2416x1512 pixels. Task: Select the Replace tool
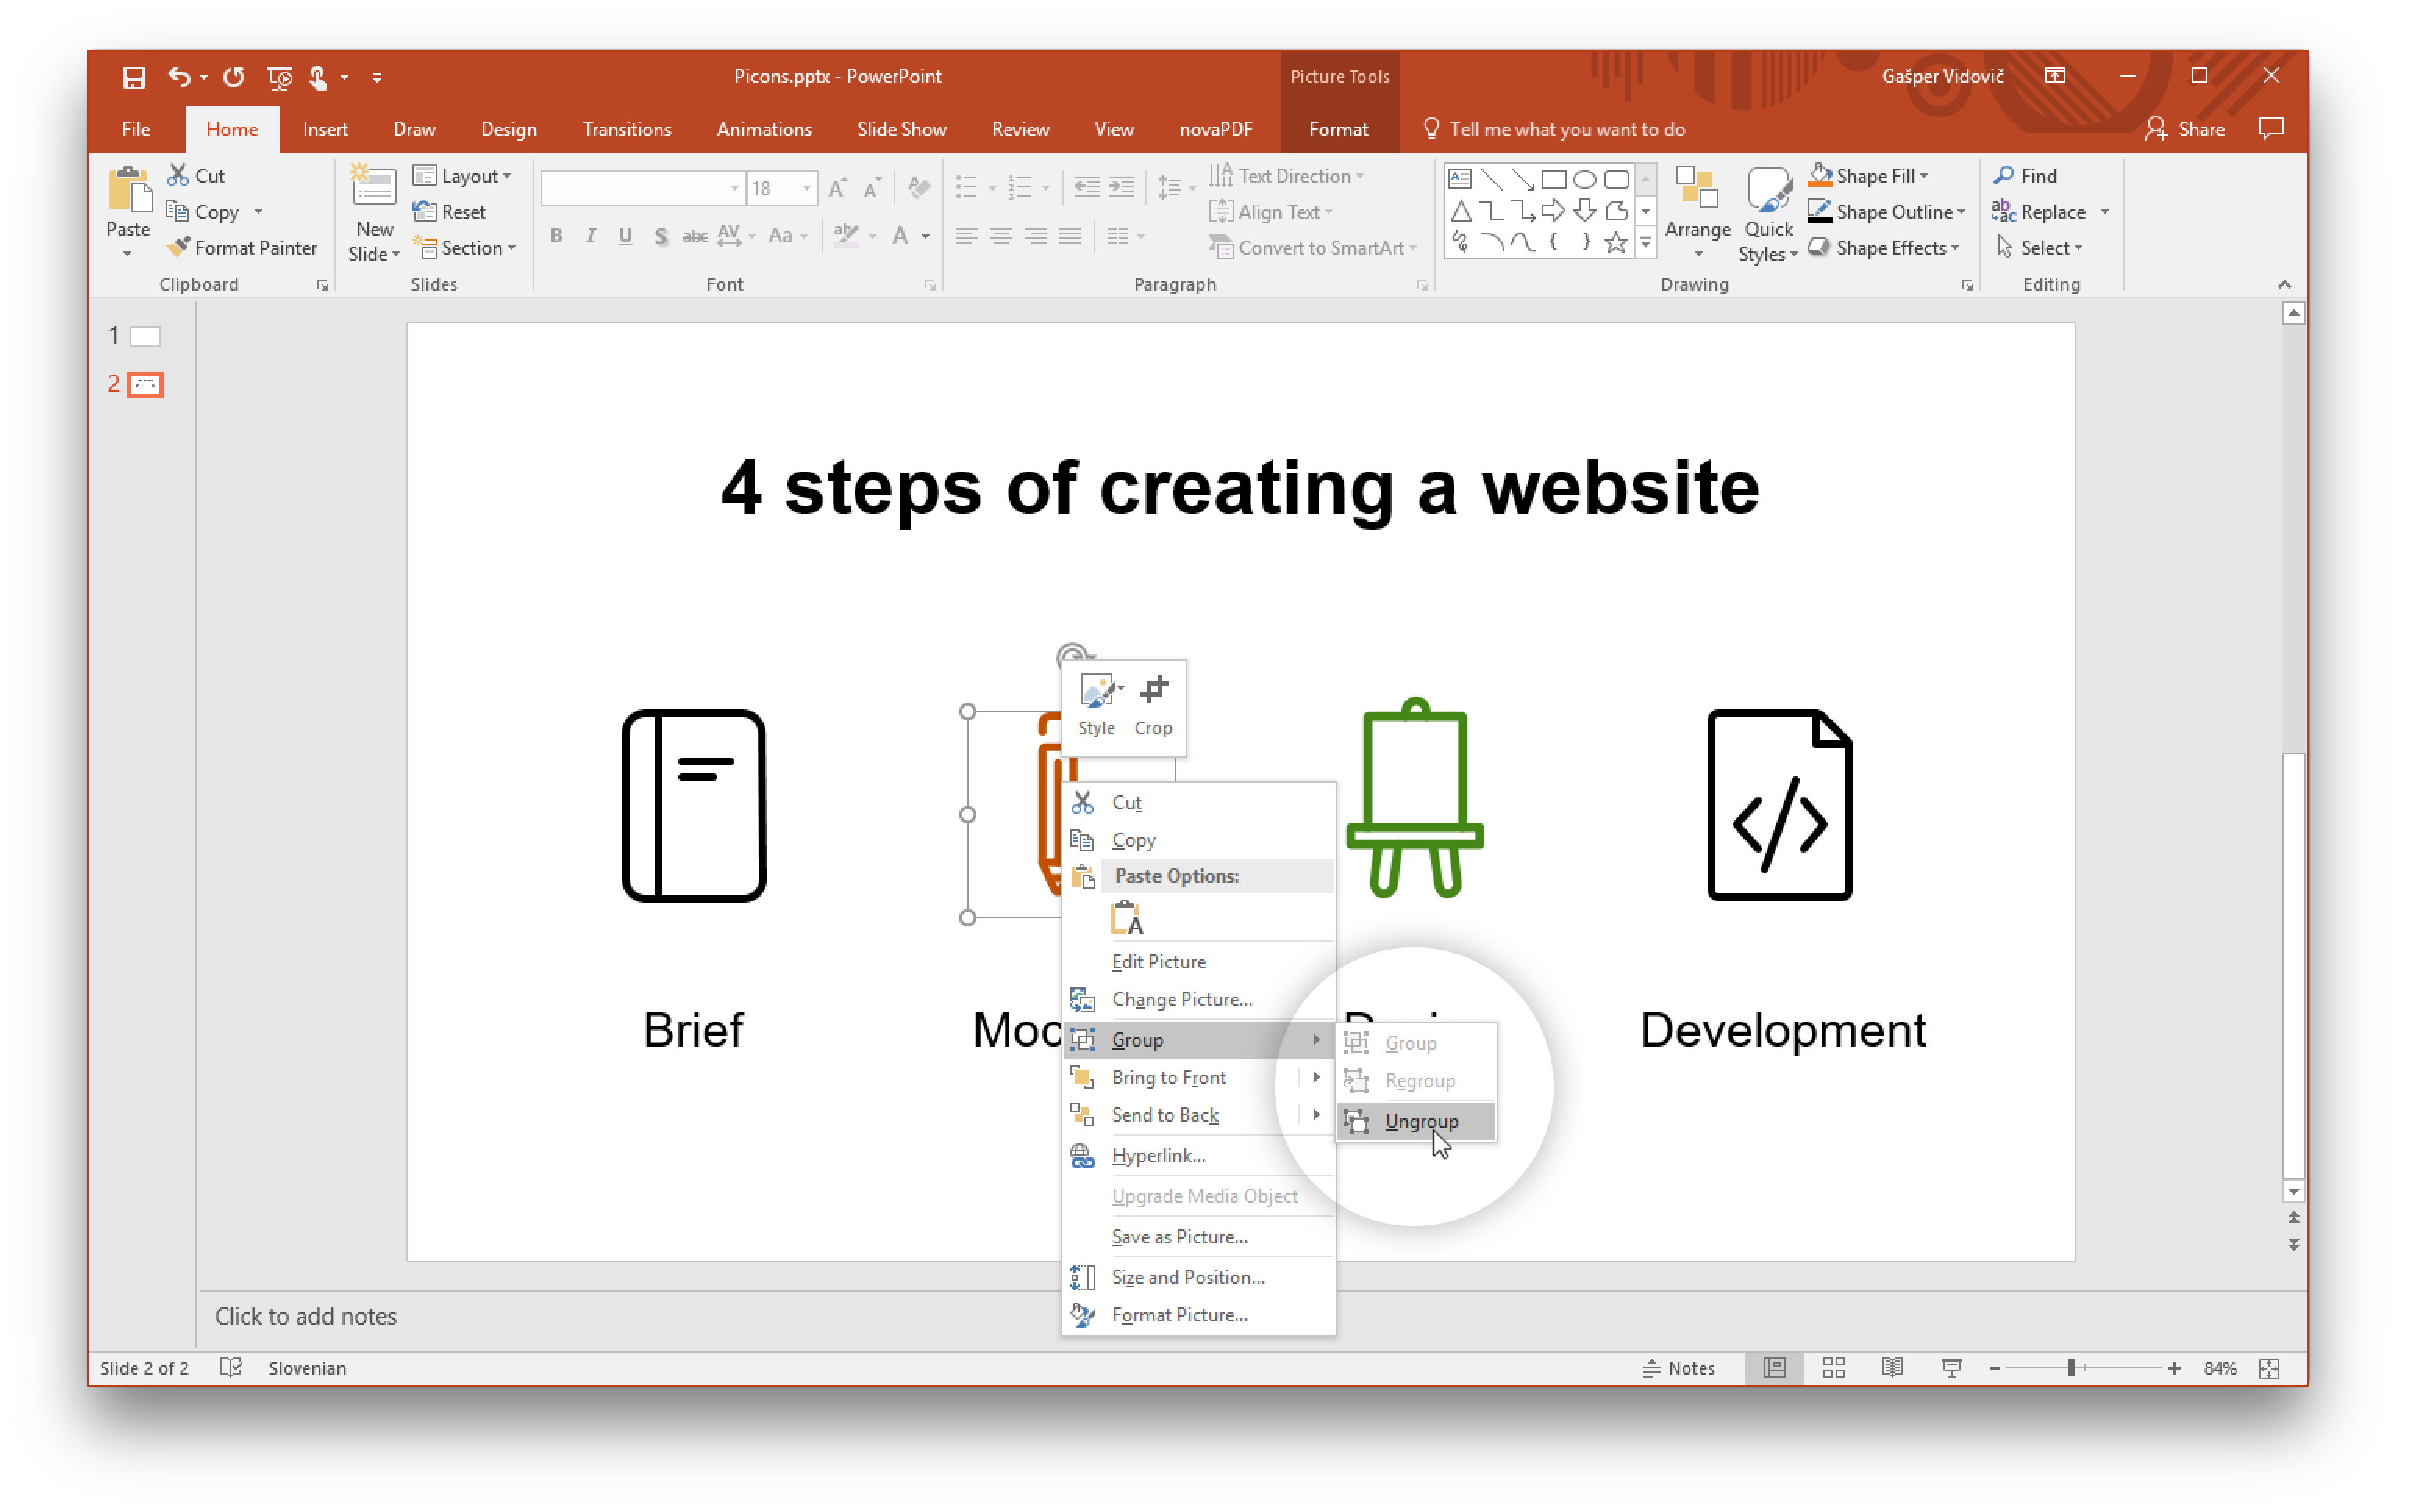coord(2049,211)
